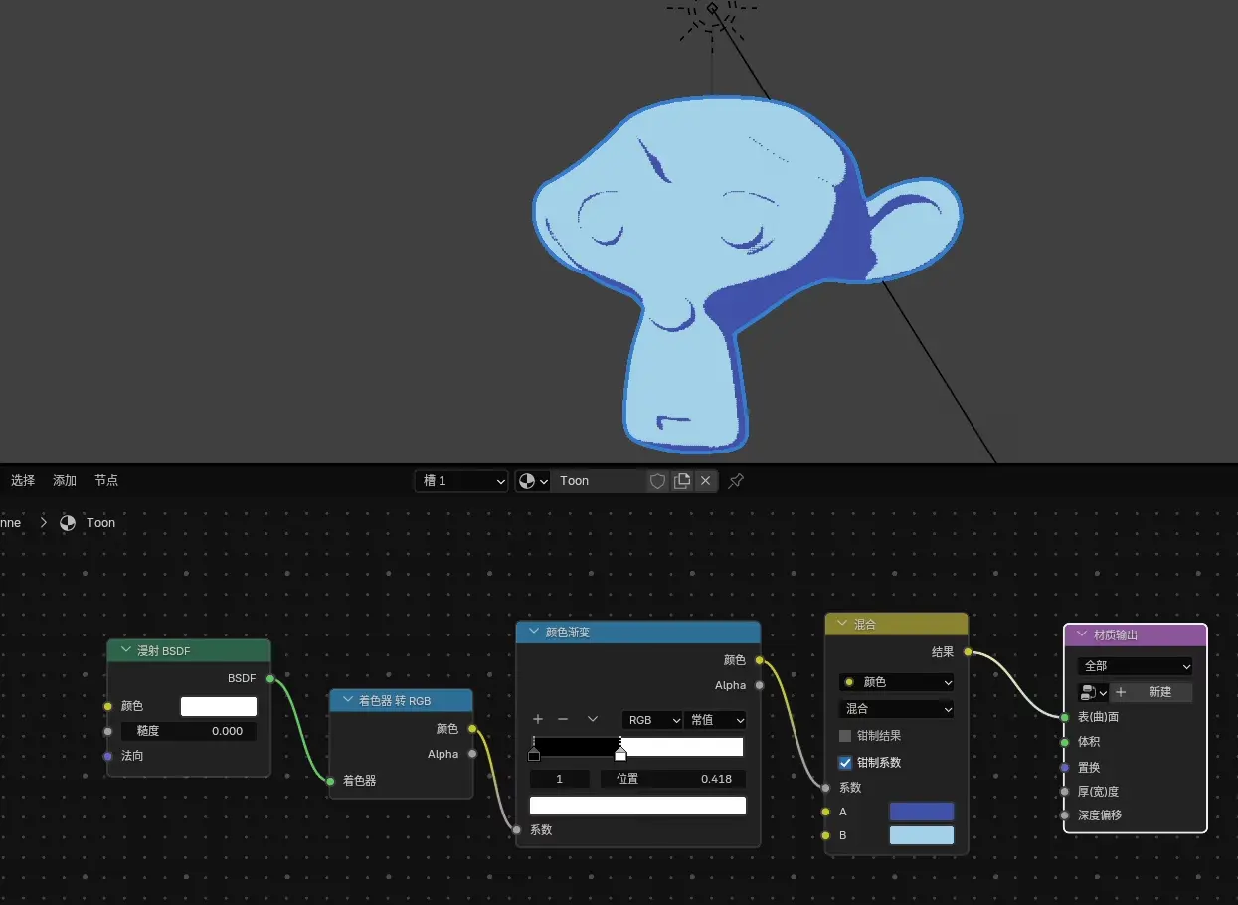Open color ramp tools chevron menu
The height and width of the screenshot is (905, 1238).
pos(593,719)
